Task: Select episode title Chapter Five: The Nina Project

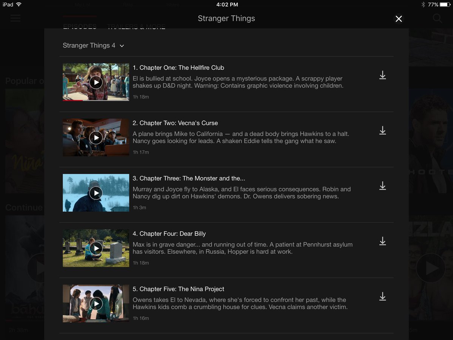Action: [178, 289]
